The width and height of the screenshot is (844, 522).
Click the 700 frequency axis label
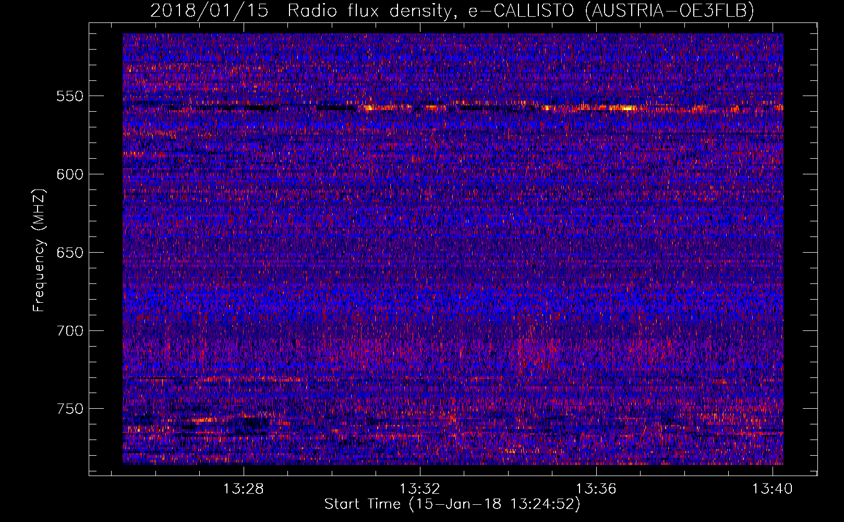[69, 331]
